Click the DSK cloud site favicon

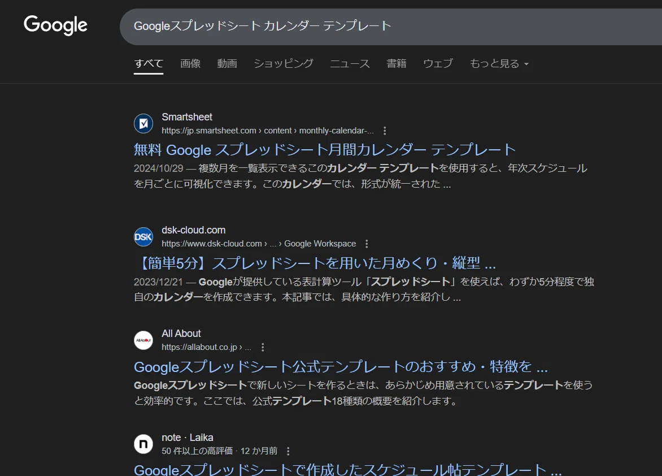(143, 237)
